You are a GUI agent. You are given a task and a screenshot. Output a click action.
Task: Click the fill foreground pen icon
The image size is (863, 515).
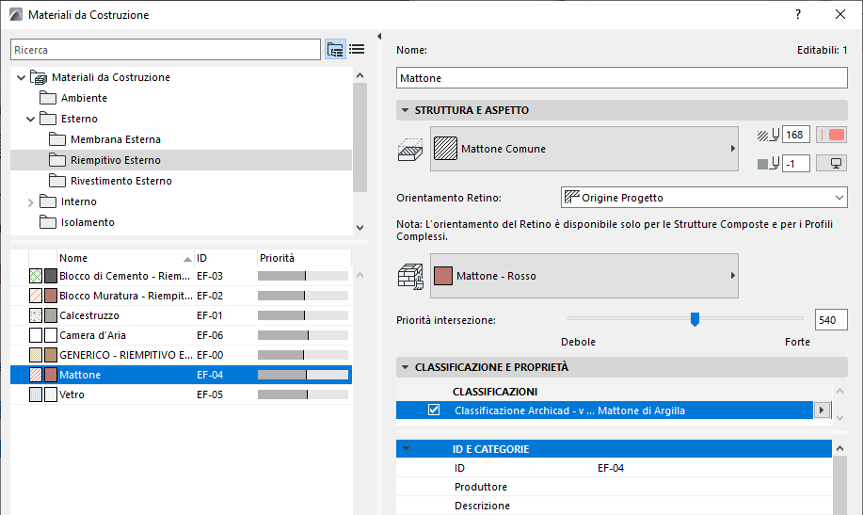pos(768,135)
